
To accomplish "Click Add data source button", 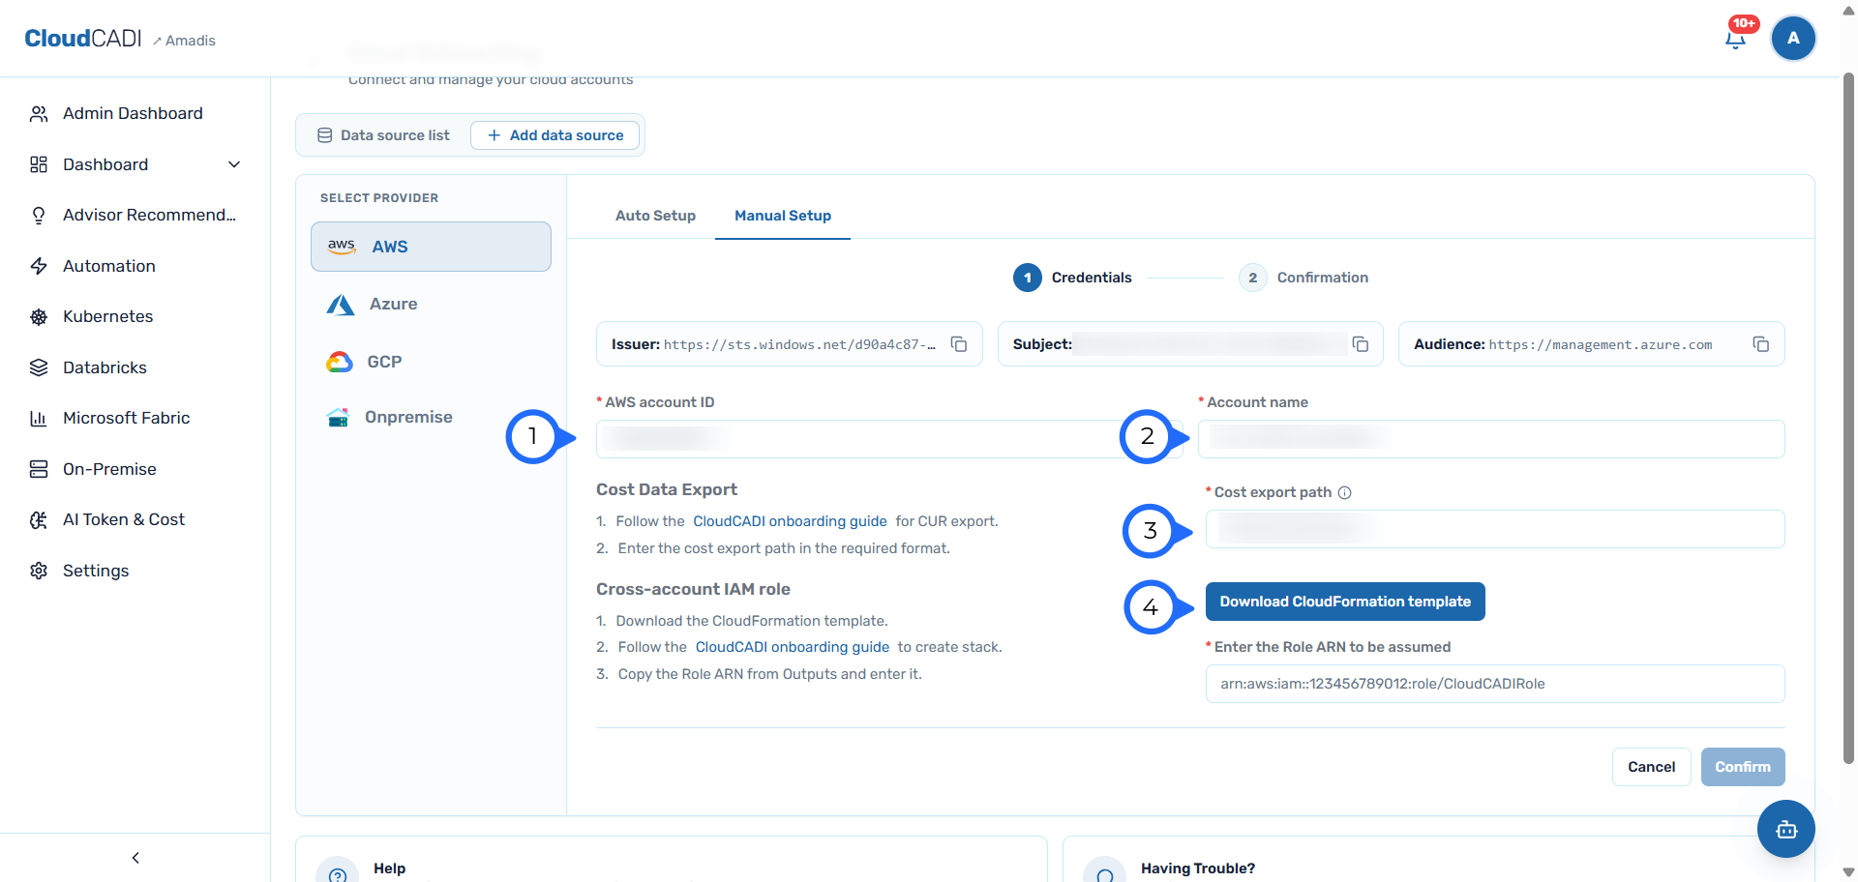I will tap(555, 135).
